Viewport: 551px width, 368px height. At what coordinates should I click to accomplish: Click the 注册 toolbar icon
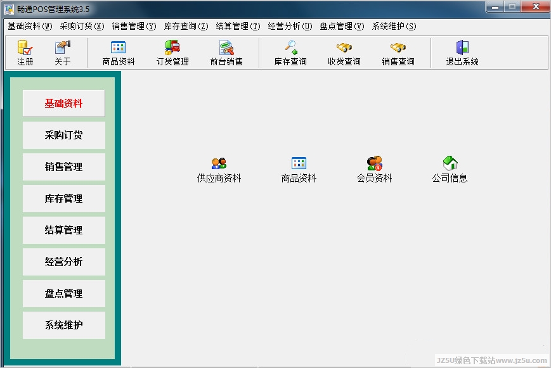pos(25,53)
